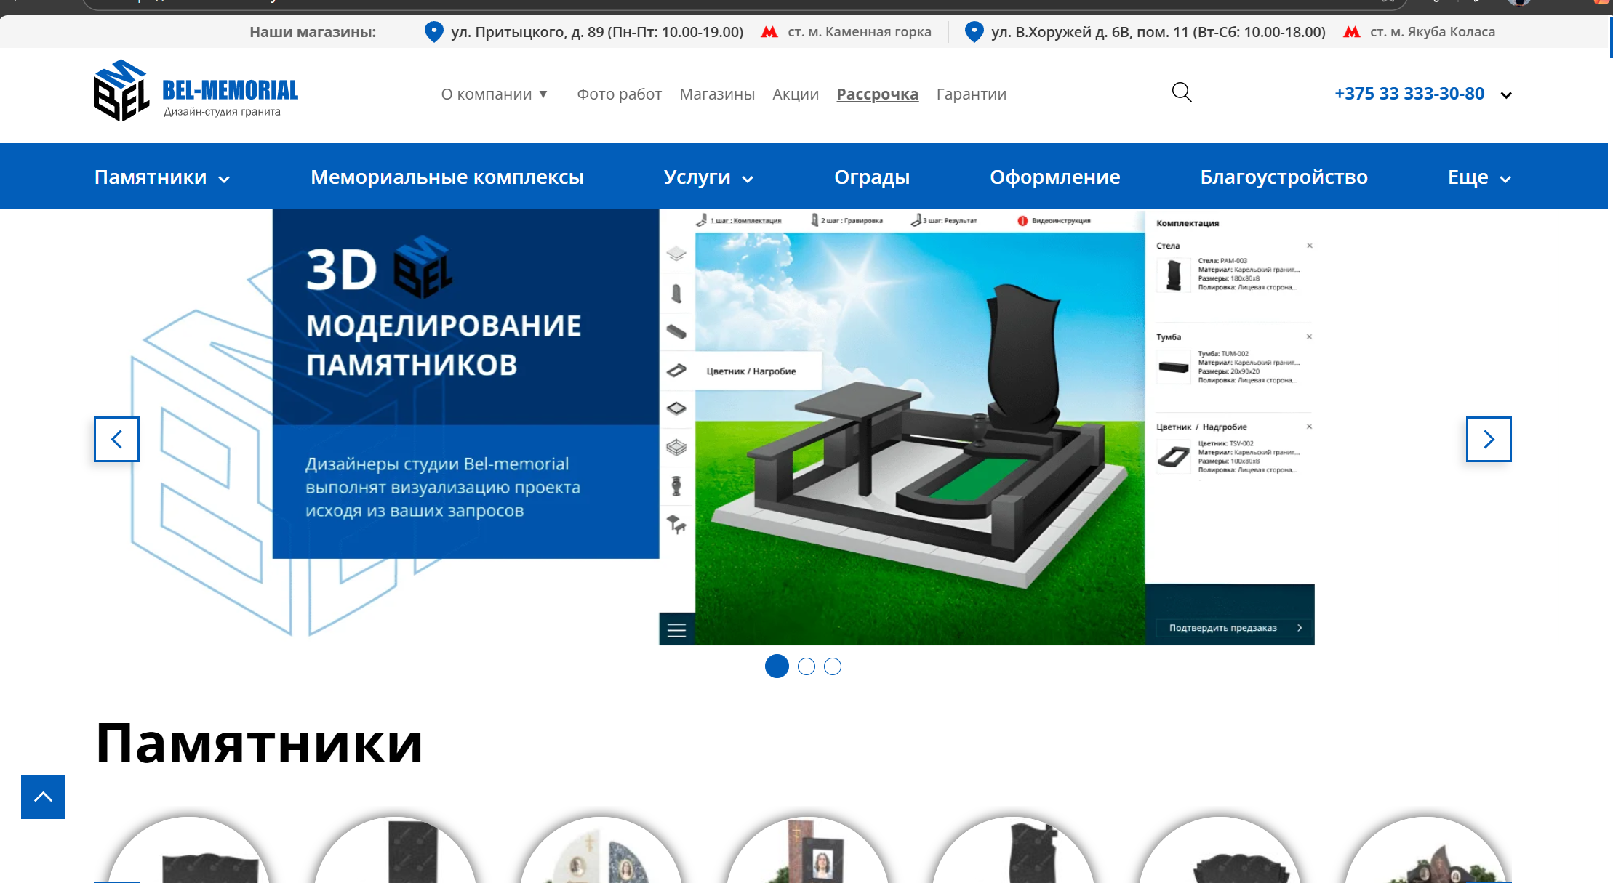Click the map pin next to ул. Притыцкого
This screenshot has width=1613, height=883.
(433, 32)
